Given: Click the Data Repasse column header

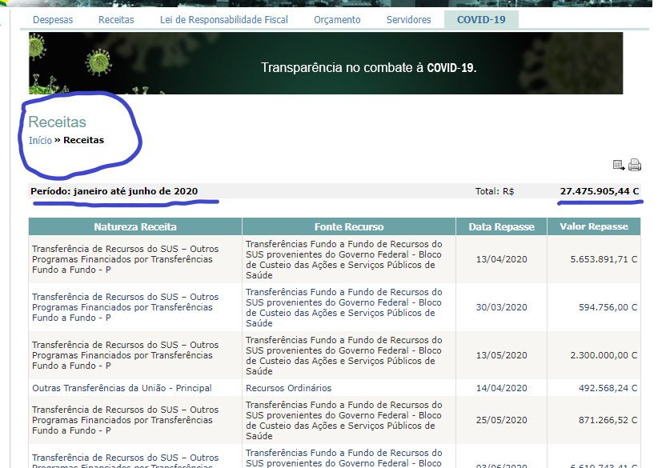Looking at the screenshot, I should (501, 227).
